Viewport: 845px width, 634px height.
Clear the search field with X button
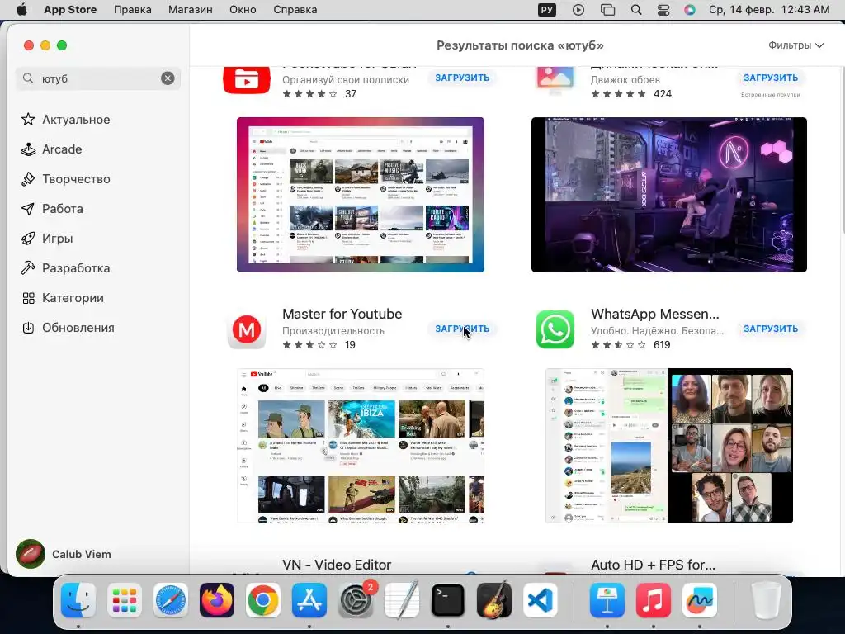tap(168, 78)
